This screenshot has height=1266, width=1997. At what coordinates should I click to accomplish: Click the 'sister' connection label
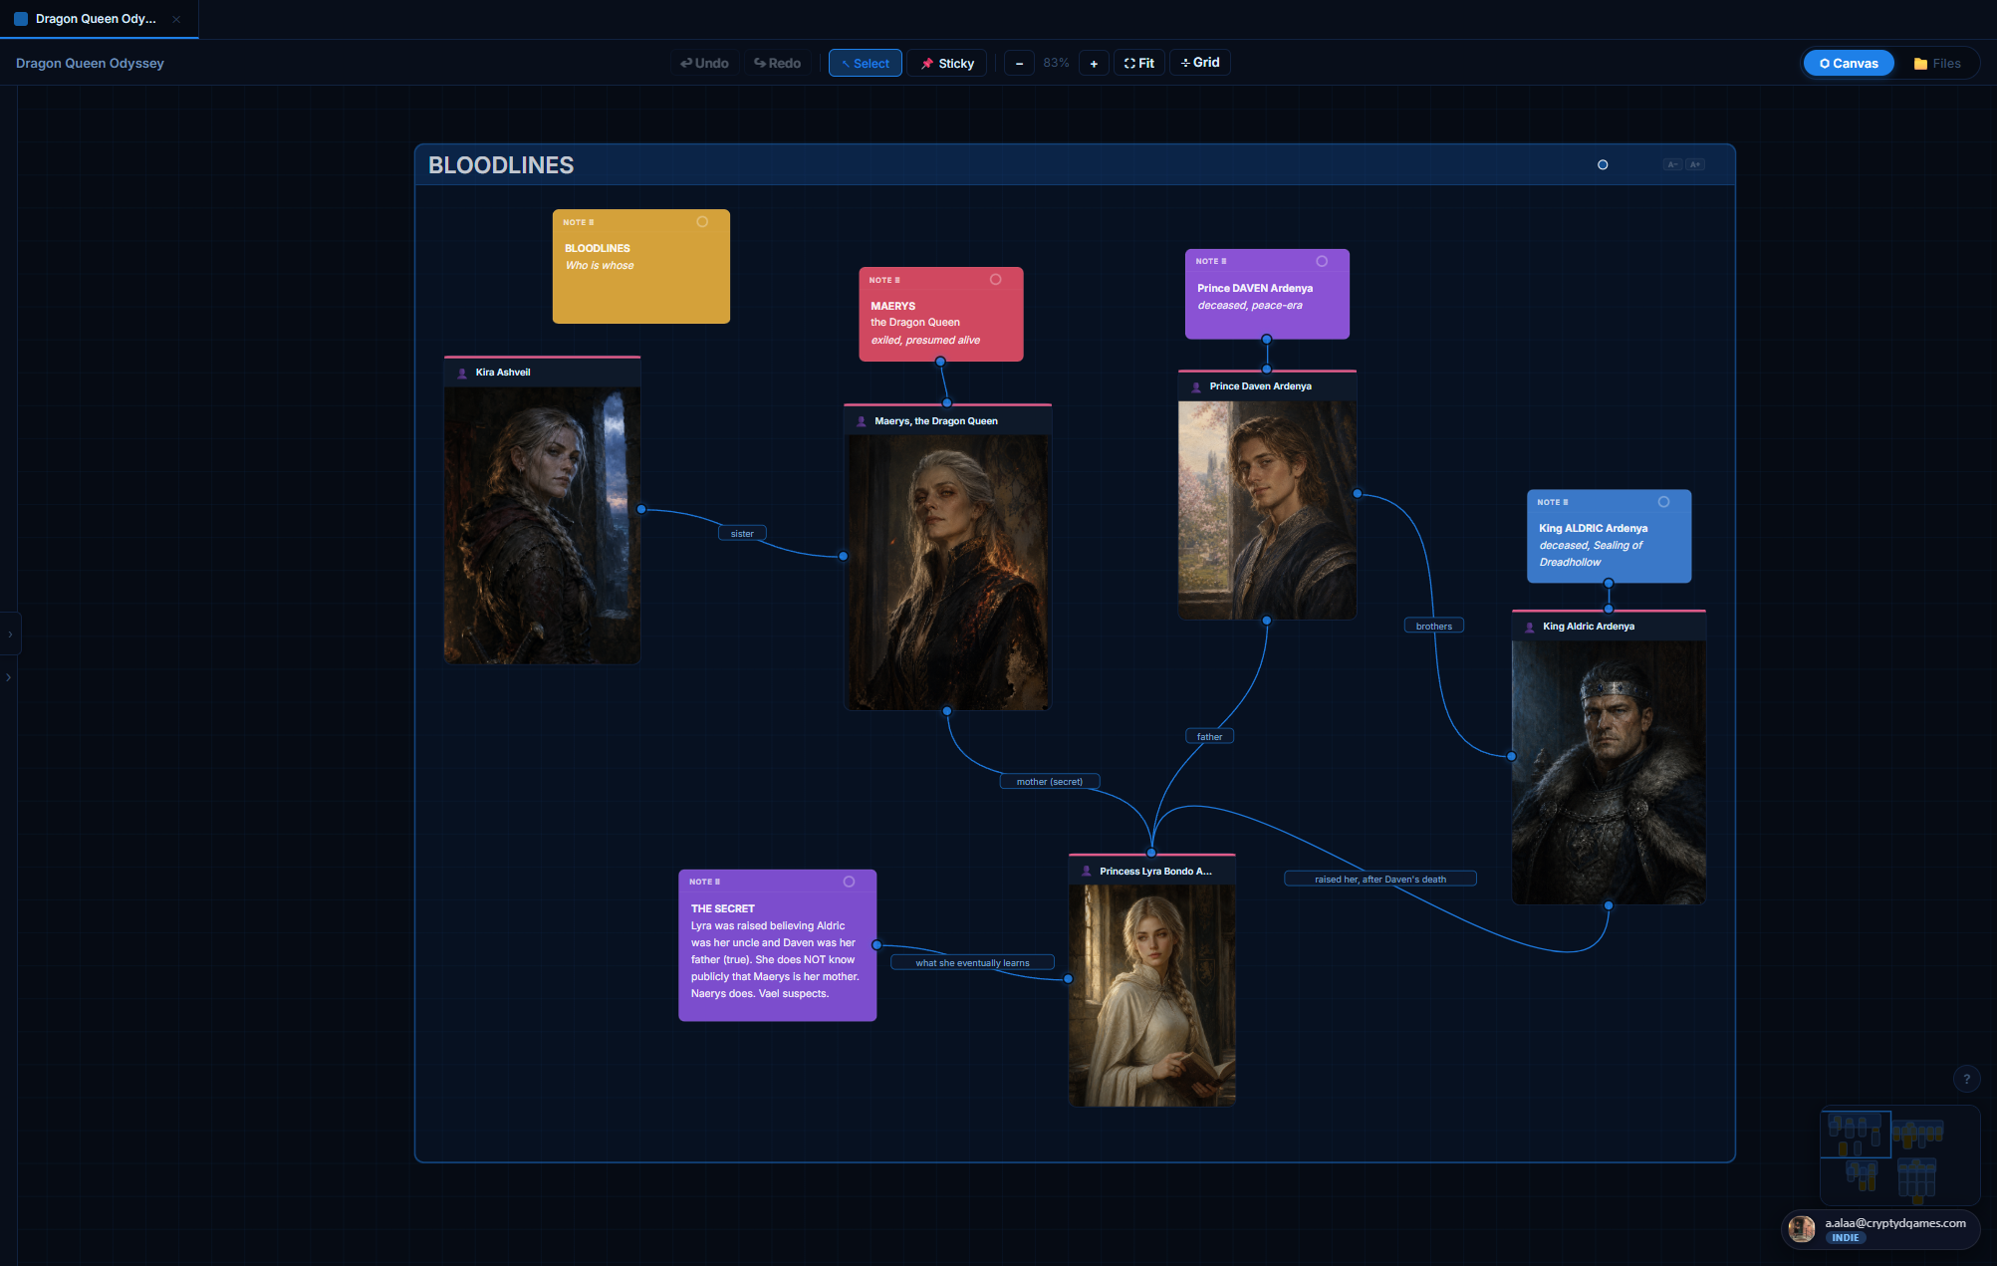click(x=742, y=534)
